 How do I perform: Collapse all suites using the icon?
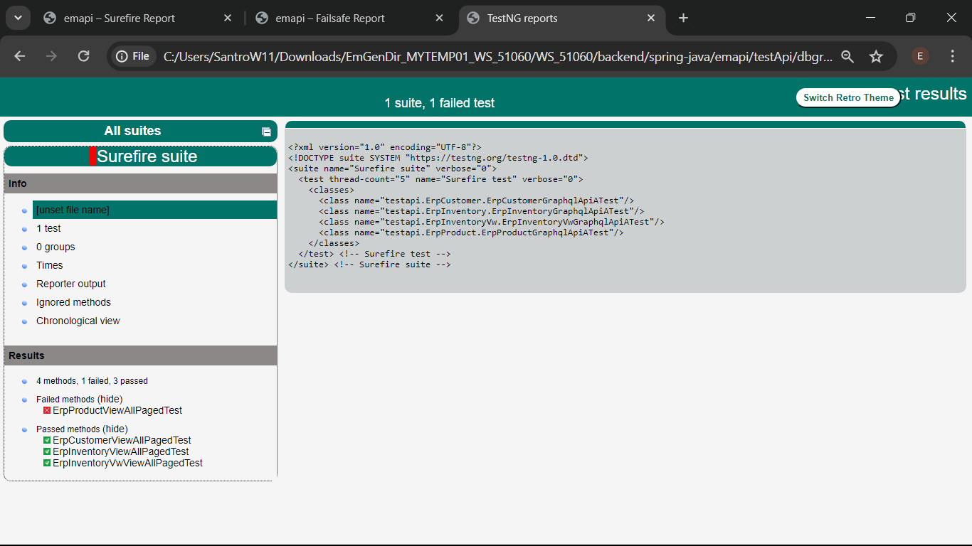[266, 132]
